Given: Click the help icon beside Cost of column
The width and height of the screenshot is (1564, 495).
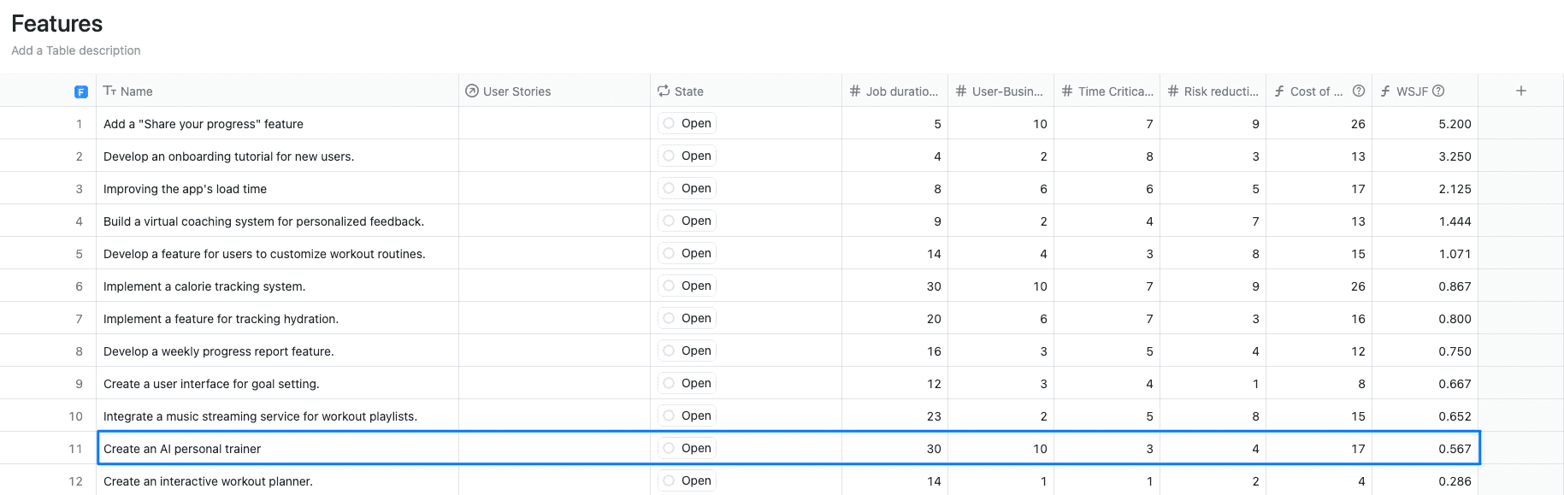Looking at the screenshot, I should click(1358, 91).
